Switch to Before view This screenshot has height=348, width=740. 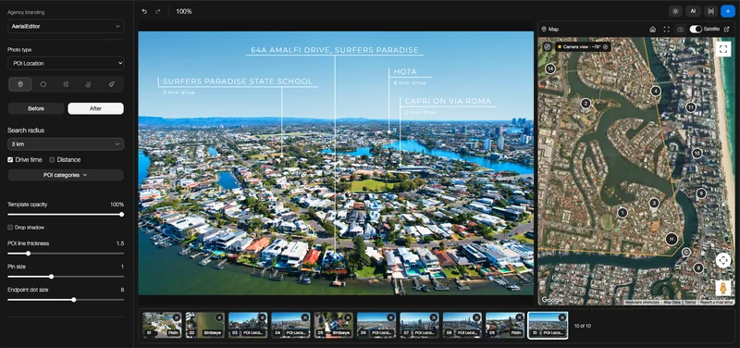click(36, 108)
